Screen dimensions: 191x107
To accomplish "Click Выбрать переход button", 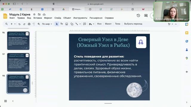I will (133, 24).
